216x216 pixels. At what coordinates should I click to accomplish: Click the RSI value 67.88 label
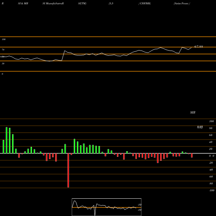click(x=199, y=47)
